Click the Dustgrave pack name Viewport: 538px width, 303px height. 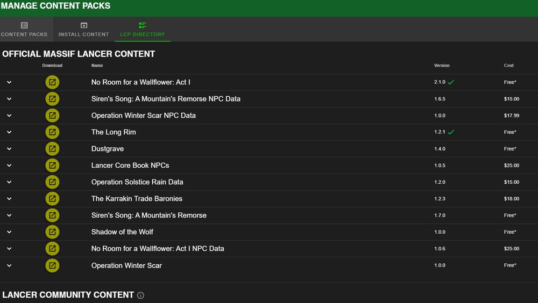[108, 149]
